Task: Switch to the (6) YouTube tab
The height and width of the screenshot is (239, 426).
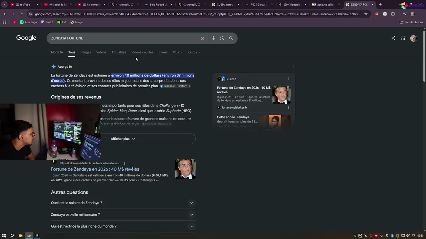Action: (25, 5)
